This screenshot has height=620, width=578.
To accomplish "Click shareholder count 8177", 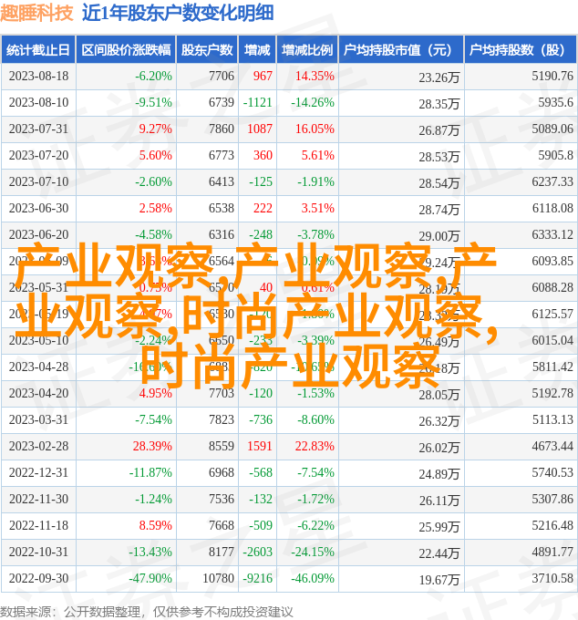I will tap(222, 553).
